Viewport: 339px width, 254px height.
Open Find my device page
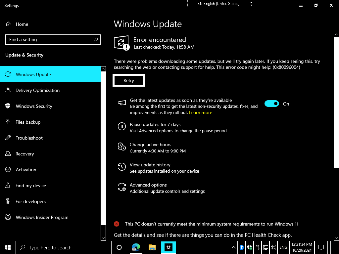(x=50, y=186)
